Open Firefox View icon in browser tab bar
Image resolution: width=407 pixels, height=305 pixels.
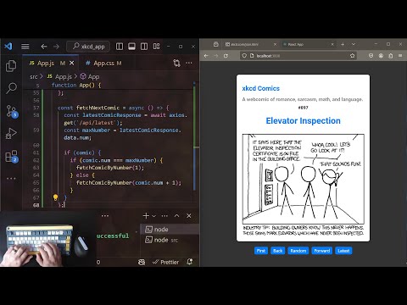(216, 44)
